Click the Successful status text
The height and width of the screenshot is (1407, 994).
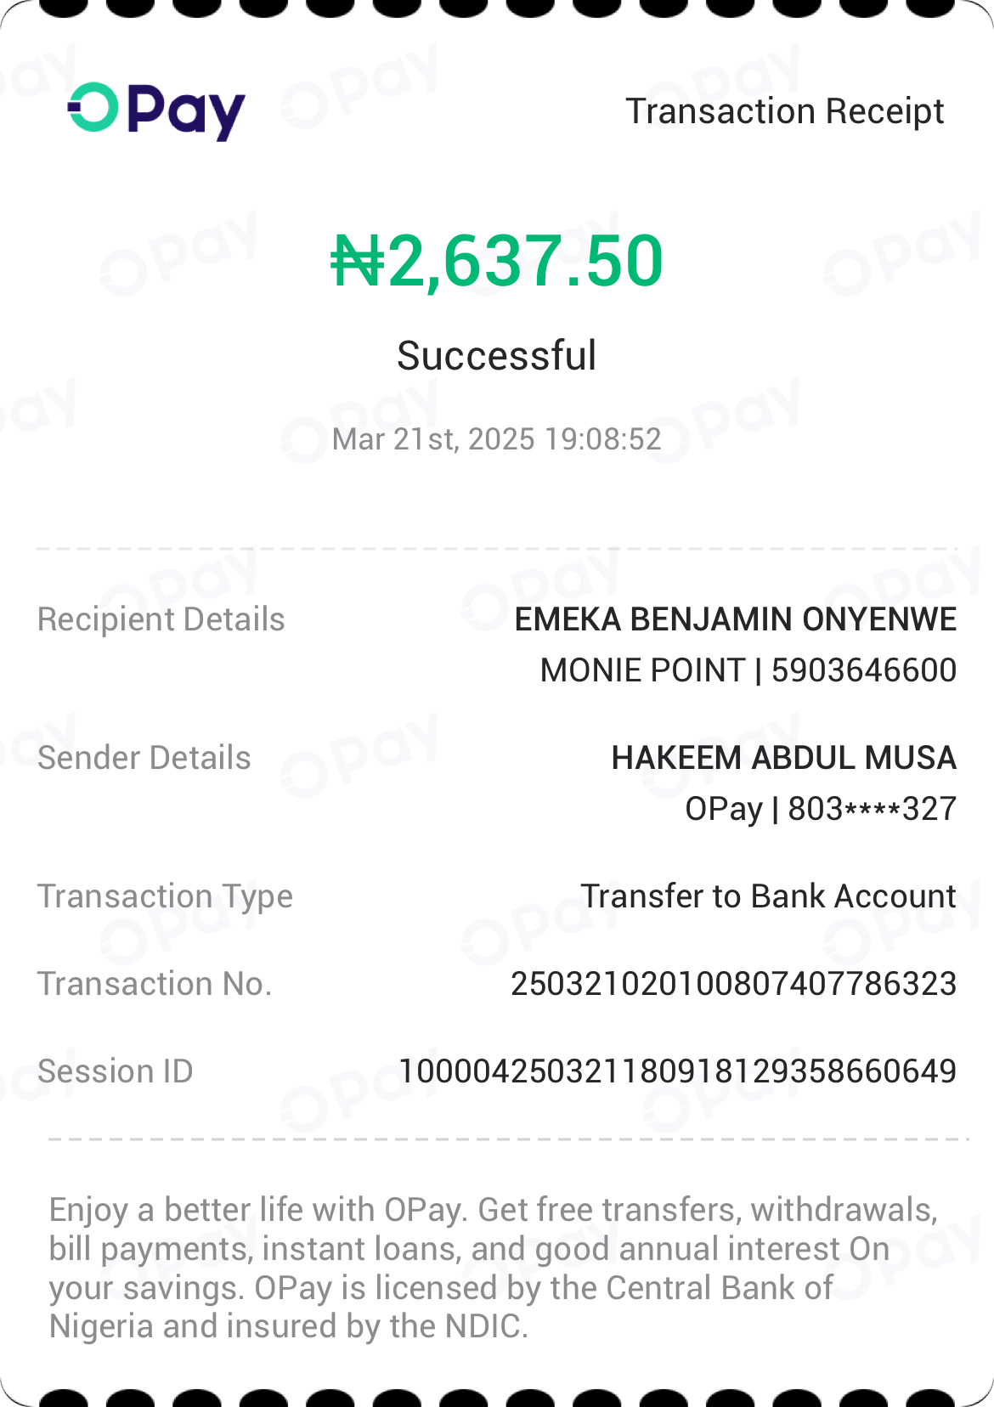coord(497,355)
